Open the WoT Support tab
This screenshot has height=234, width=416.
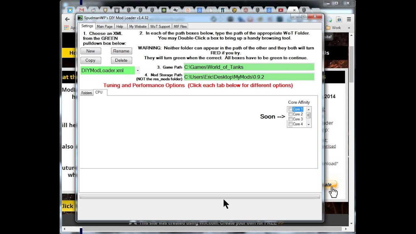[x=160, y=26]
